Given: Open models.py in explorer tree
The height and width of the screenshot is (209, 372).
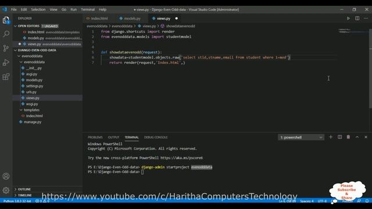Looking at the screenshot, I should [x=48, y=80].
